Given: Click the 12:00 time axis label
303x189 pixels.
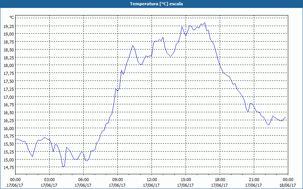Looking at the screenshot, I should point(152,180).
